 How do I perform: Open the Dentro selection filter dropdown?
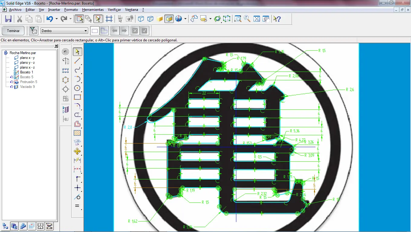pos(86,31)
